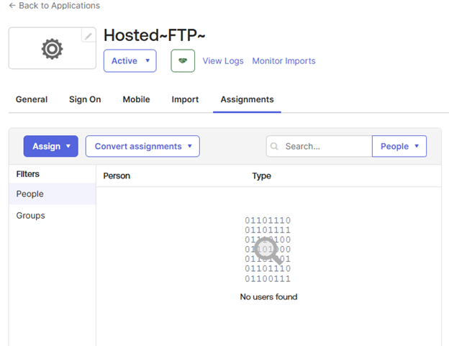Expand the Assign dropdown button
This screenshot has width=449, height=346.
(50, 146)
